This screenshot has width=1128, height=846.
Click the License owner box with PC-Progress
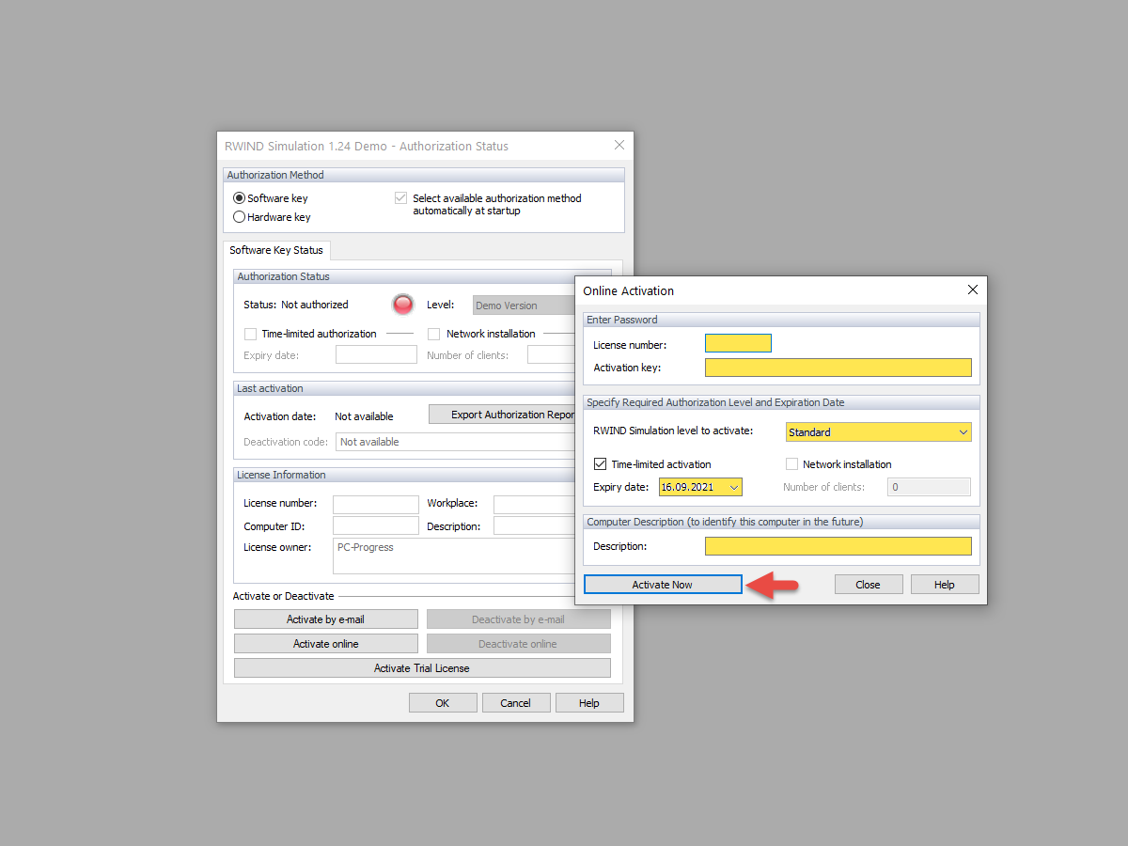pos(454,556)
